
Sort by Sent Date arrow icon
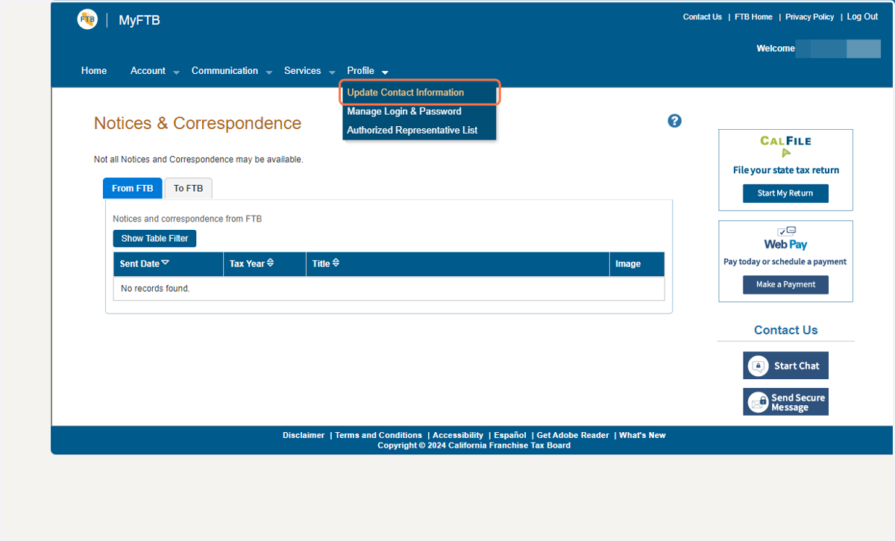pyautogui.click(x=166, y=263)
